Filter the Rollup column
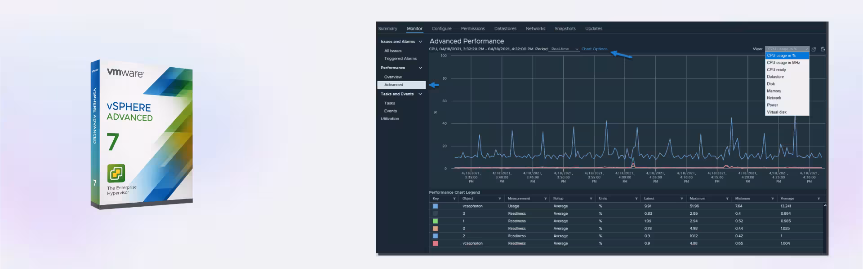The width and height of the screenshot is (863, 269). (x=591, y=199)
